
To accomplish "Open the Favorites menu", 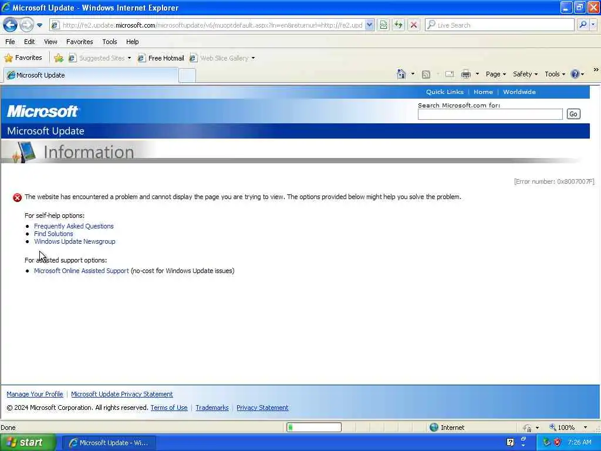I will 79,42.
